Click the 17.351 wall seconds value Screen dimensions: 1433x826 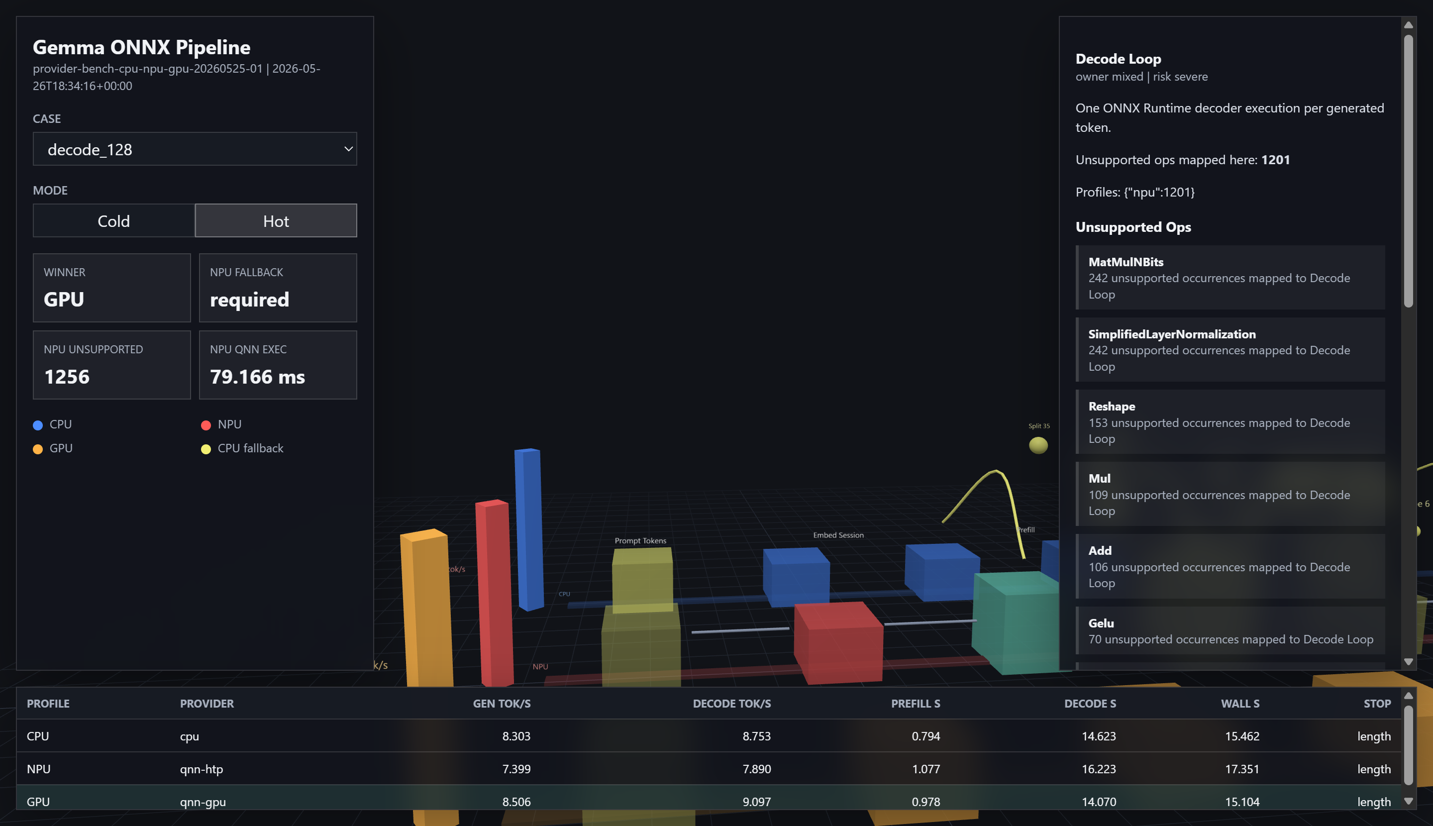click(x=1242, y=769)
